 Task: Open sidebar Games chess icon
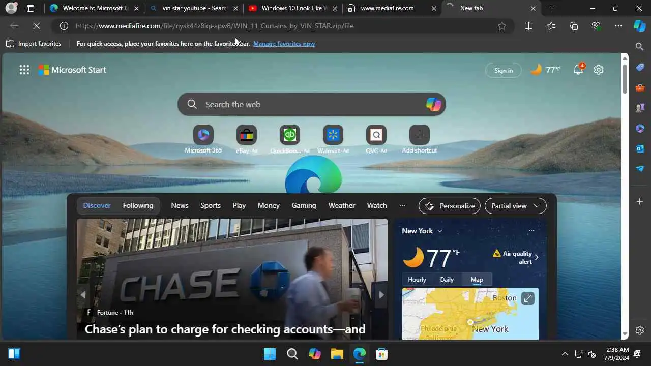[640, 108]
